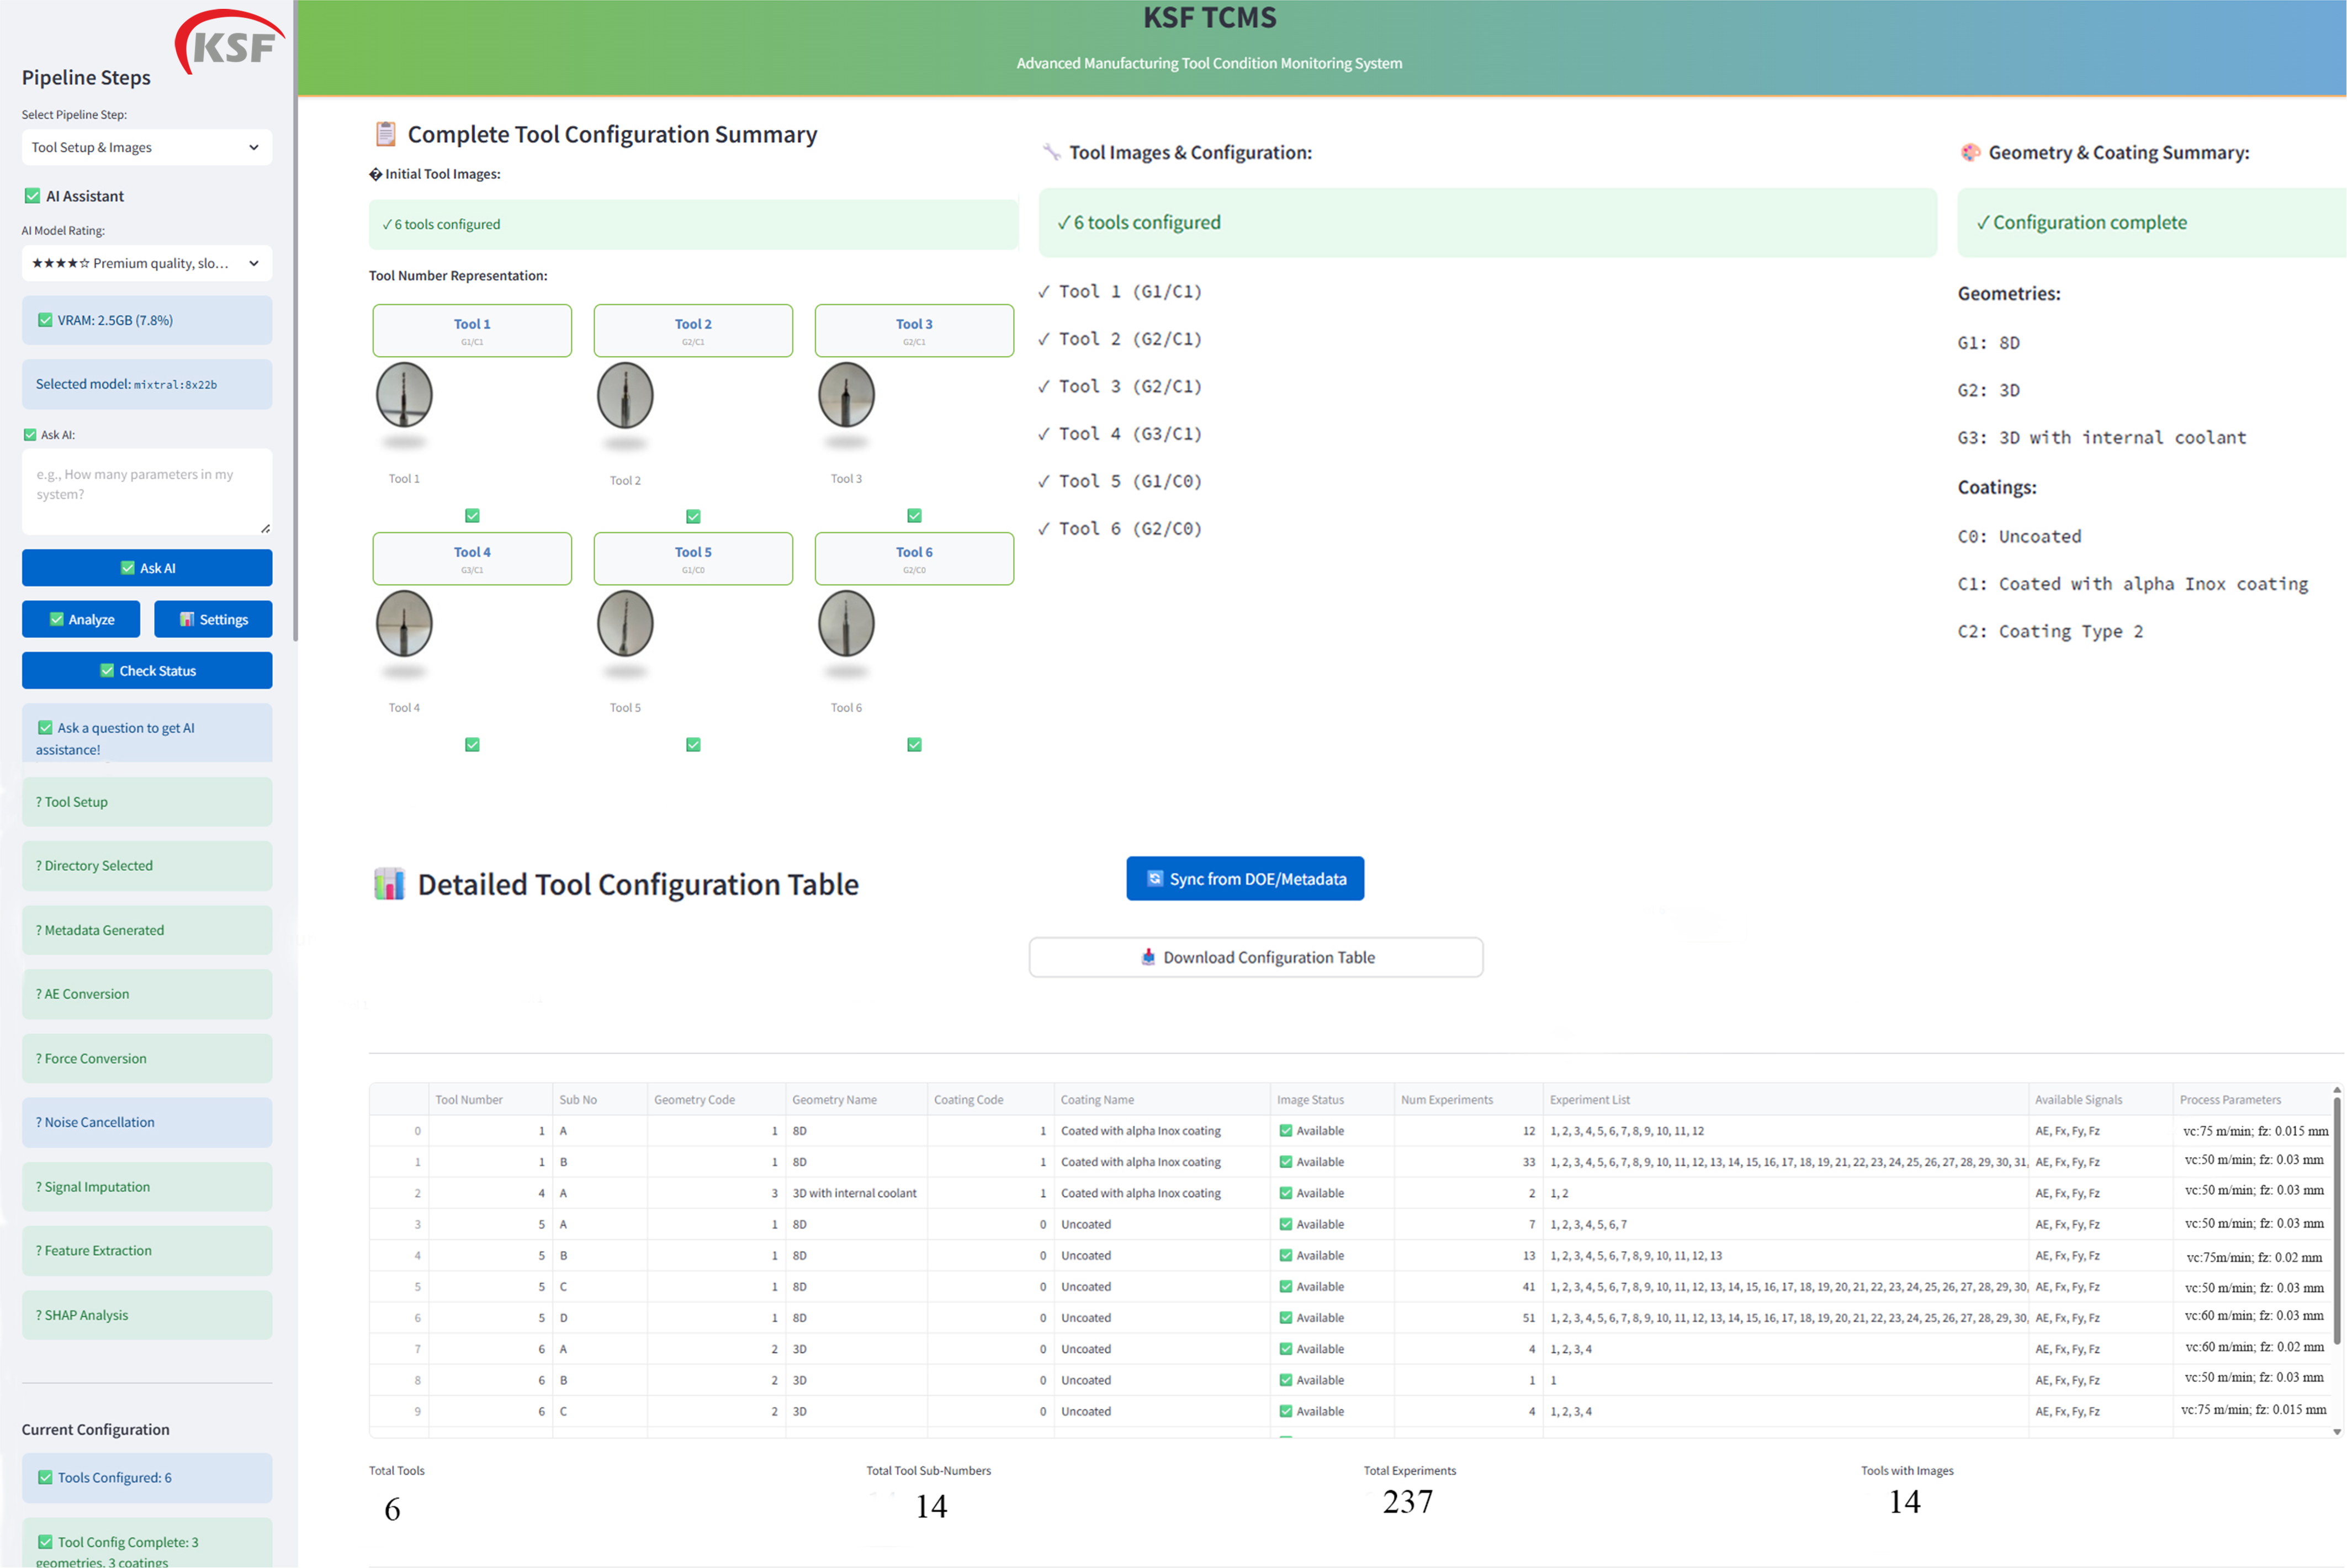The height and width of the screenshot is (1568, 2347).
Task: Click the bar chart icon by Detailed Table
Action: [x=389, y=884]
